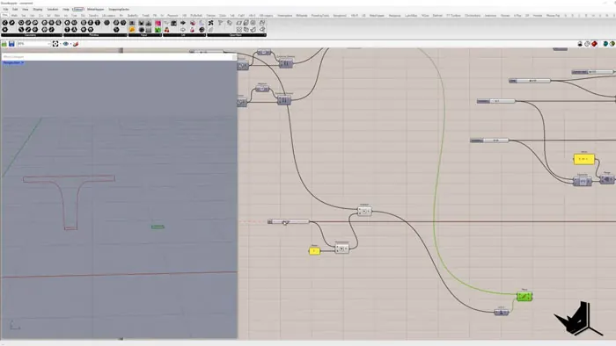Select the green icon in the Input group
Screen dimensions: 616x346
pyautogui.click(x=158, y=30)
